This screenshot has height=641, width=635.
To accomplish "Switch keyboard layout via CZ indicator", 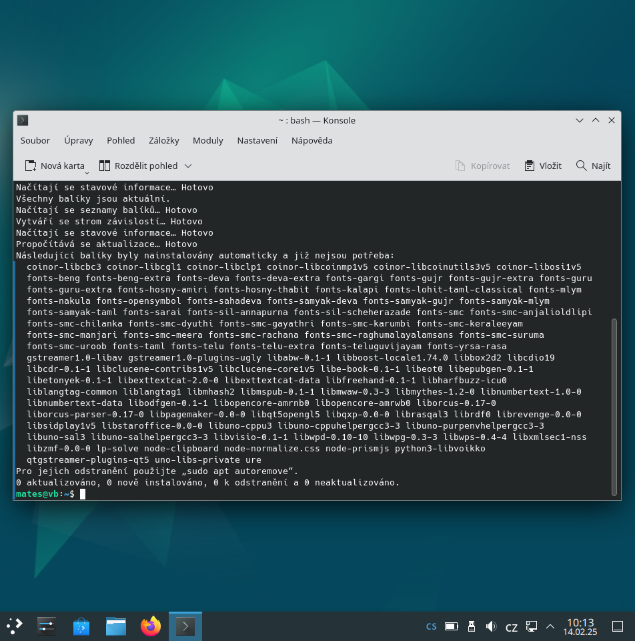I will pos(511,628).
